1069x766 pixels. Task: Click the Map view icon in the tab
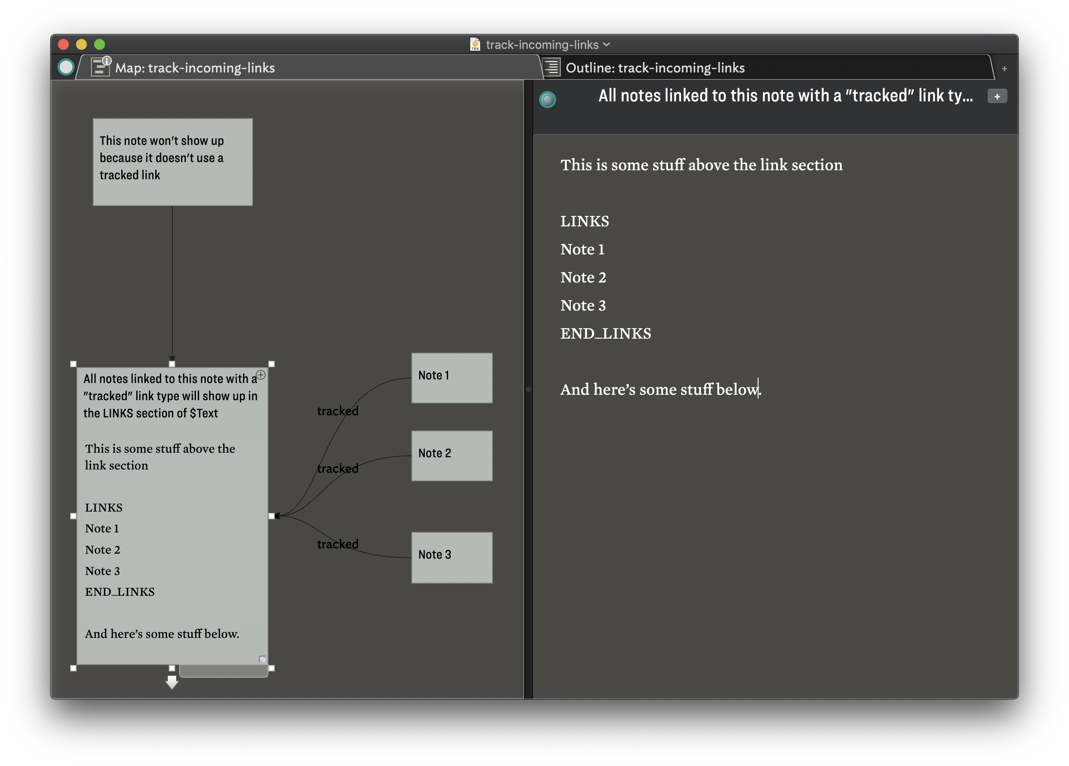(x=100, y=67)
